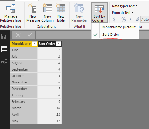
Task: Click sort order value 3
Action: [x=50, y=63]
